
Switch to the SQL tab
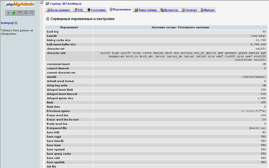tap(79, 10)
